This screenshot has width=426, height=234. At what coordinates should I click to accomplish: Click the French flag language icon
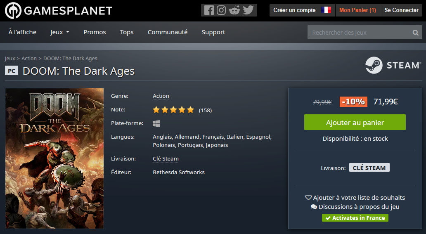pyautogui.click(x=326, y=10)
